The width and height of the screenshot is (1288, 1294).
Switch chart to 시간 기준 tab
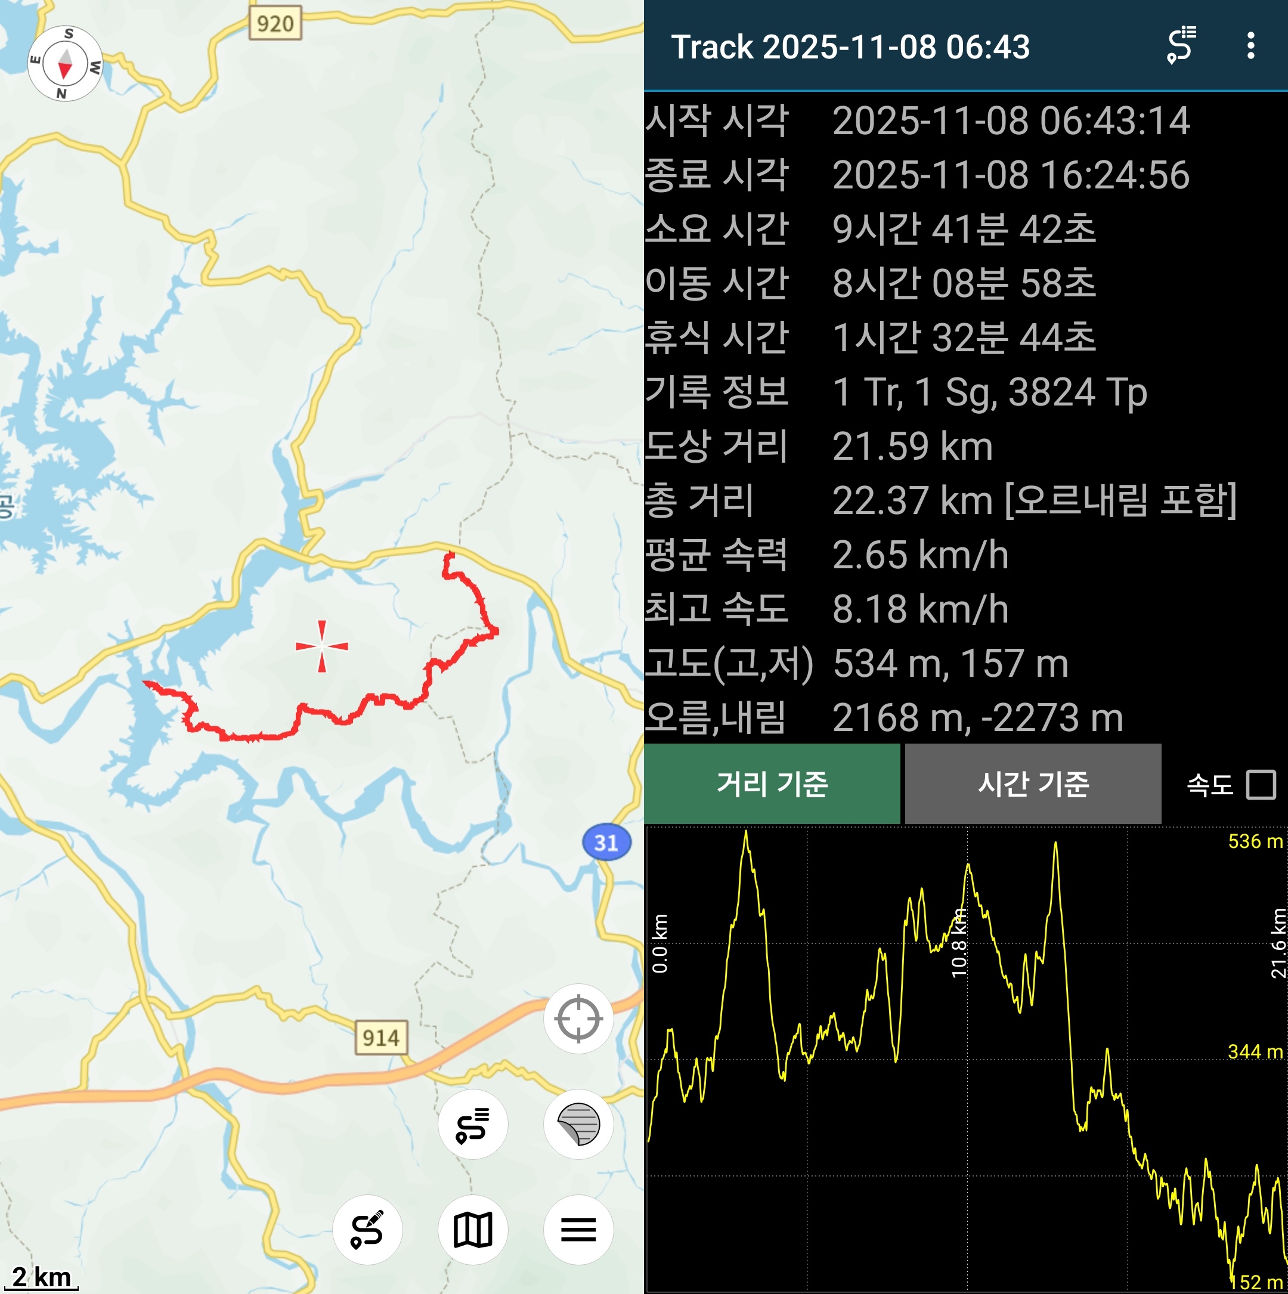click(1033, 784)
